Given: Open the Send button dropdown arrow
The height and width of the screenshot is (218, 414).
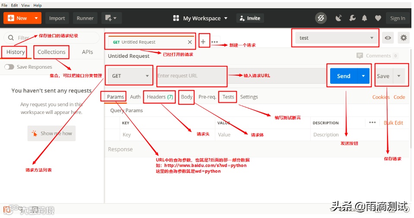Looking at the screenshot, I should pos(363,76).
